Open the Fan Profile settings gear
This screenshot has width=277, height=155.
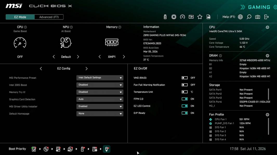click(267, 115)
